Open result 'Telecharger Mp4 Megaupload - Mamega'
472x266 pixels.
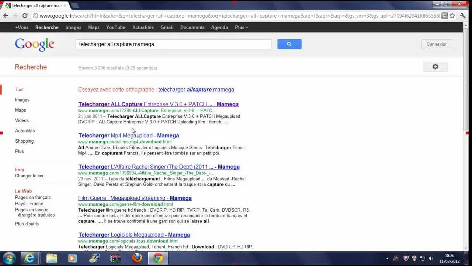(x=128, y=136)
